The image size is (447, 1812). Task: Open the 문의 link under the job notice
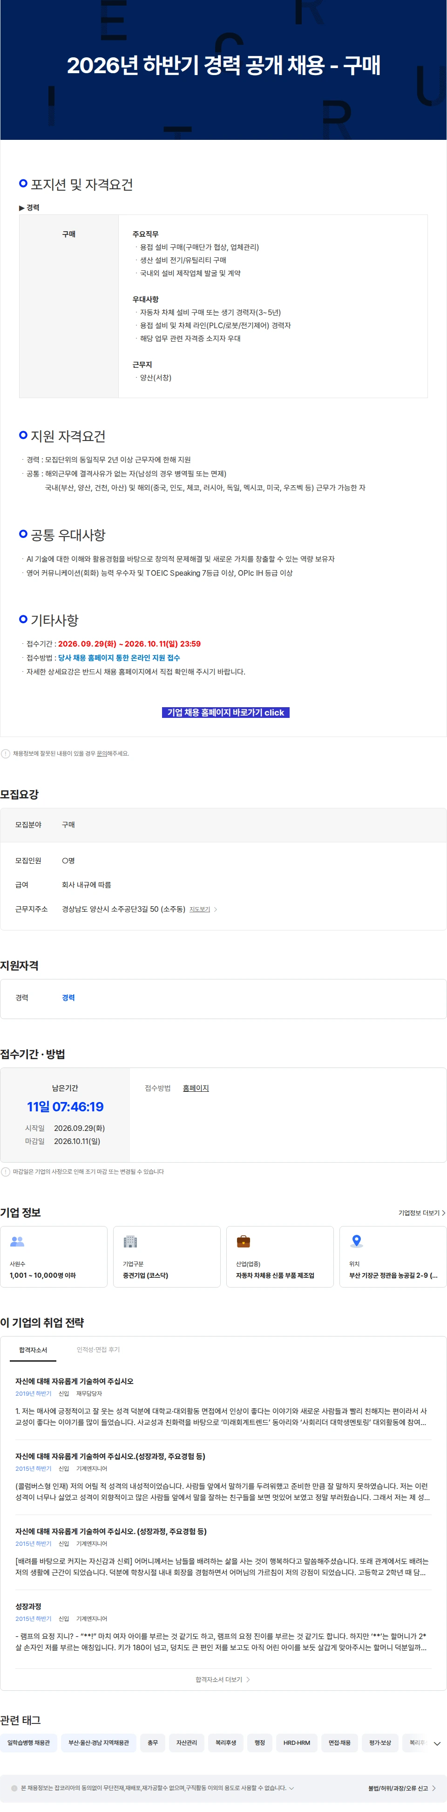[x=101, y=753]
